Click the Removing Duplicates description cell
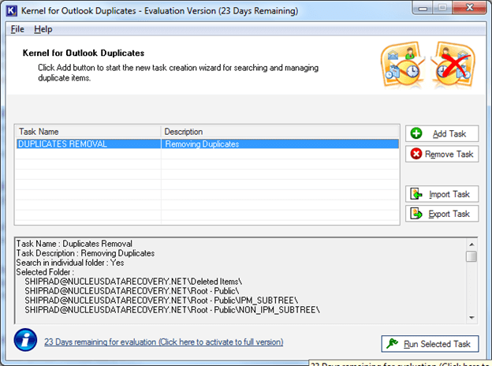 tap(280, 144)
